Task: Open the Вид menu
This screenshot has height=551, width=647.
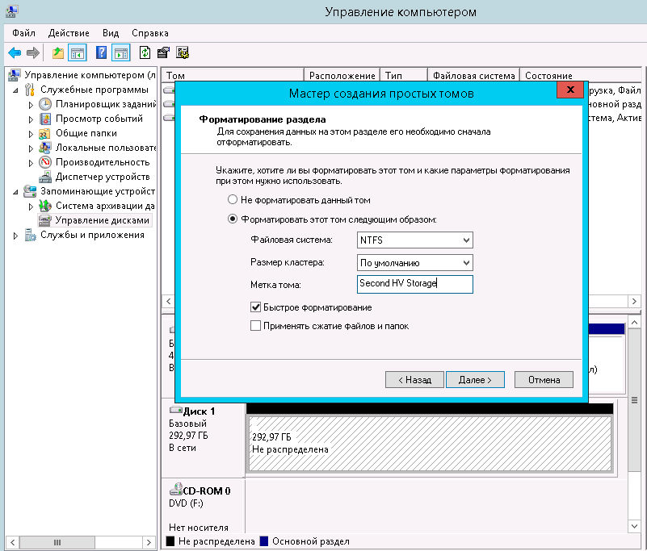Action: (111, 33)
